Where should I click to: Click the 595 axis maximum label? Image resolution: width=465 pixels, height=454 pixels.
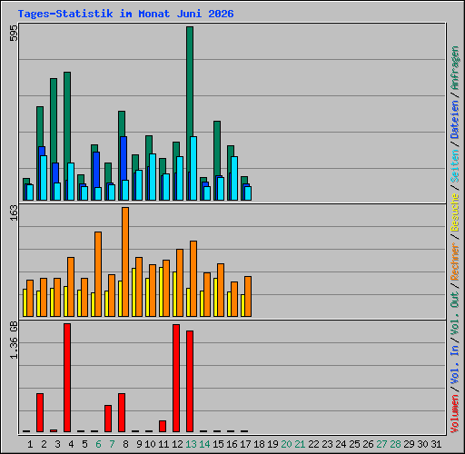[x=14, y=33]
